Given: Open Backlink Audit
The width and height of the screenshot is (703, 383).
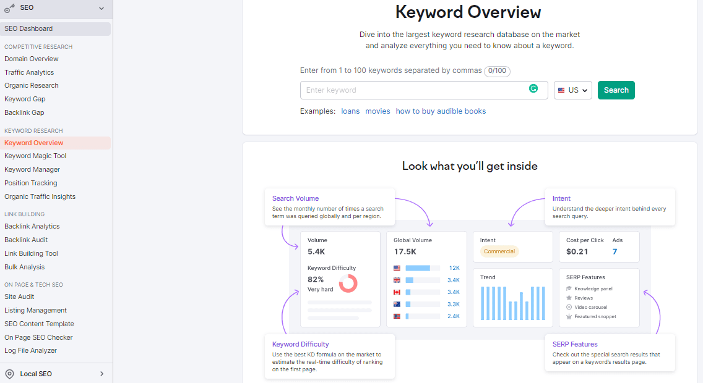Looking at the screenshot, I should pos(26,240).
